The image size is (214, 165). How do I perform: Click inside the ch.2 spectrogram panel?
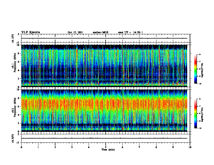104,111
